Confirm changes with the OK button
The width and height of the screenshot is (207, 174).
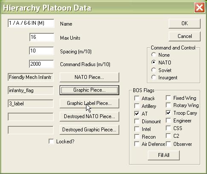[184, 23]
